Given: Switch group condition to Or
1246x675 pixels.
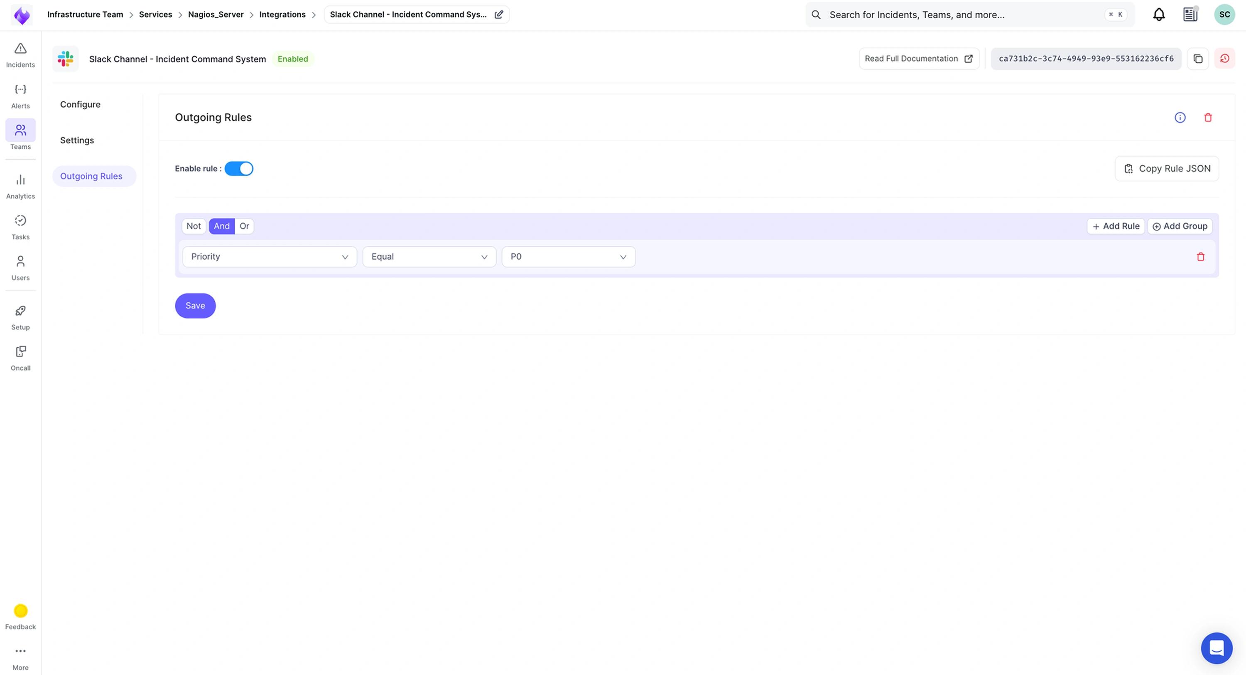Looking at the screenshot, I should (x=244, y=226).
